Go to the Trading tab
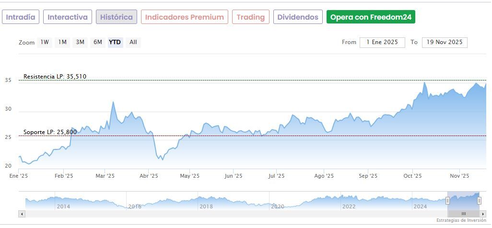This screenshot has height=228, width=492. click(x=251, y=17)
